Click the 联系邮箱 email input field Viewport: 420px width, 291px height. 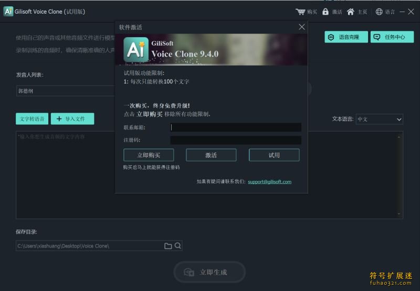[x=236, y=127]
